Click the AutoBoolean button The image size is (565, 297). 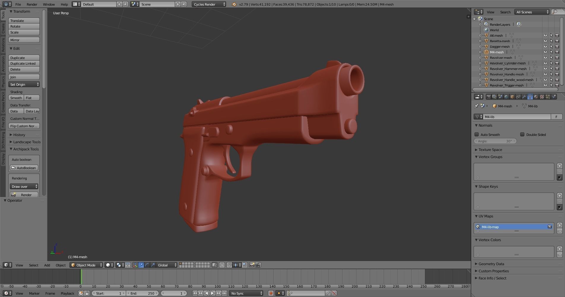pyautogui.click(x=24, y=168)
